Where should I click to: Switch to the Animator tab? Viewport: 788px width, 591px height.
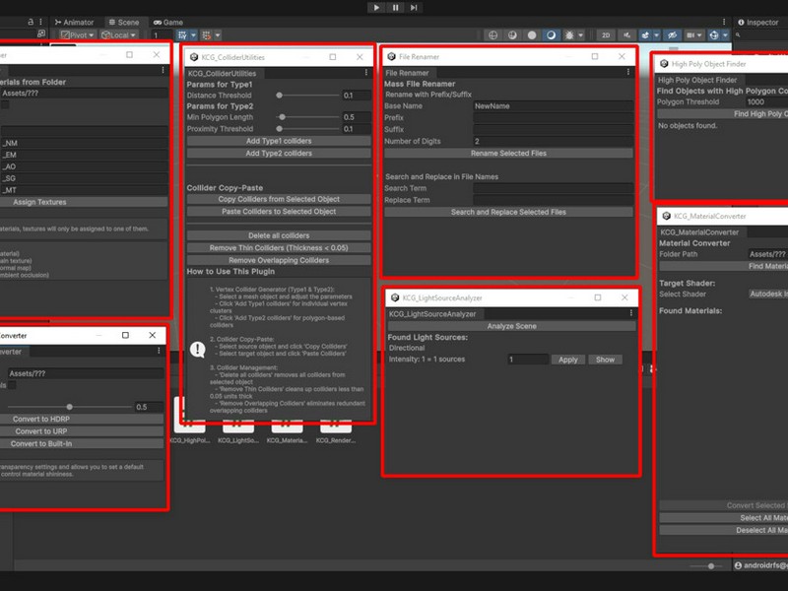(74, 22)
